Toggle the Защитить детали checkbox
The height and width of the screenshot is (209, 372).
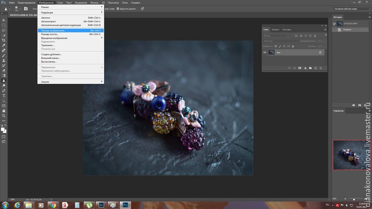pyautogui.click(x=118, y=9)
